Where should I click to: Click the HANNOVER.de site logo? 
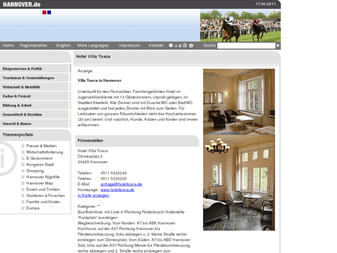21,4
